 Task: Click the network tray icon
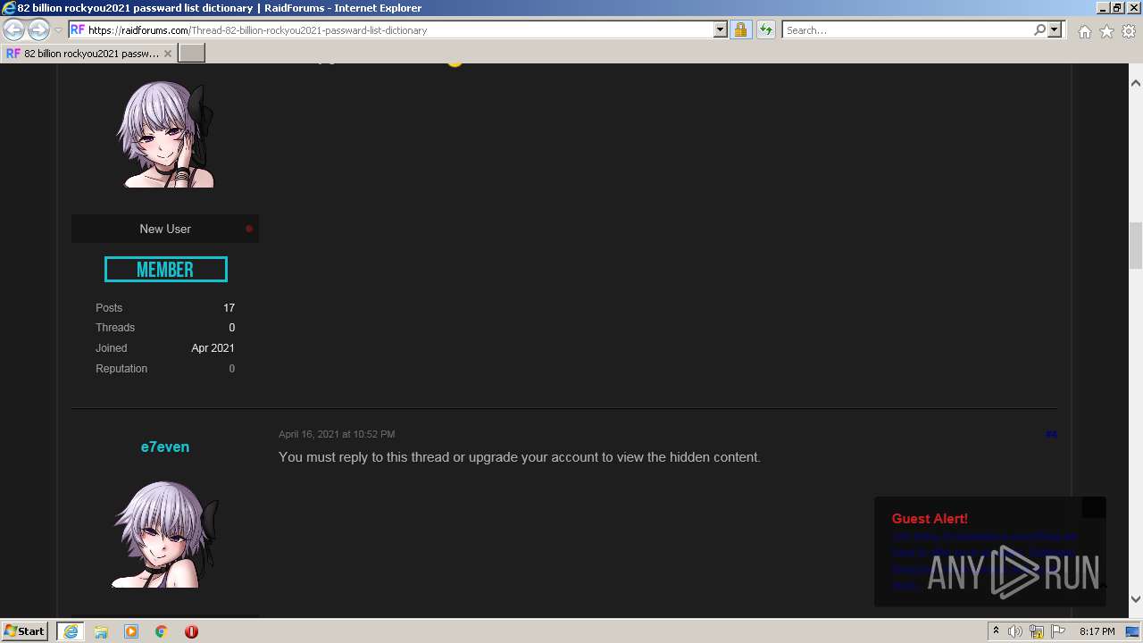[x=1037, y=631]
